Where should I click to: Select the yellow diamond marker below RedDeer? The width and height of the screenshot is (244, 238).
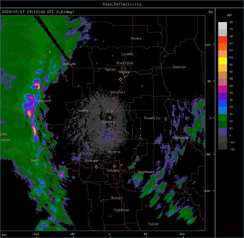click(x=120, y=79)
